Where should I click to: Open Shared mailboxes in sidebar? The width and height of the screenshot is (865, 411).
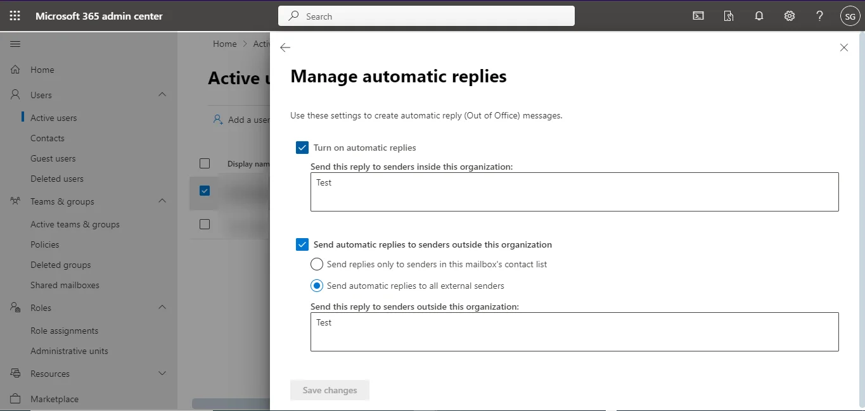(65, 285)
